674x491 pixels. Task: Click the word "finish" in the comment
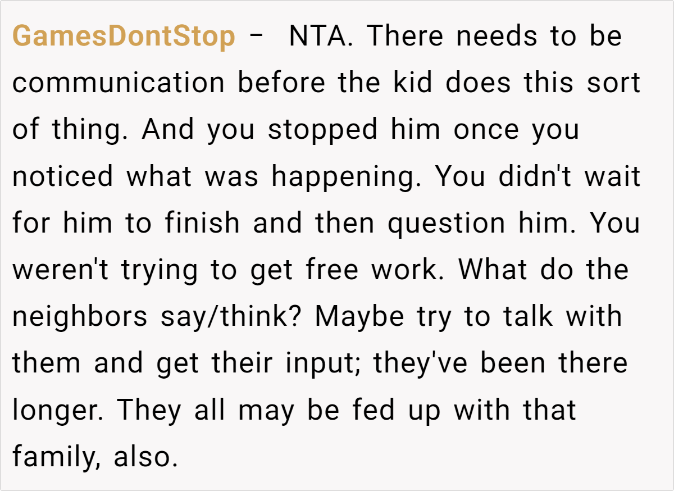[203, 223]
